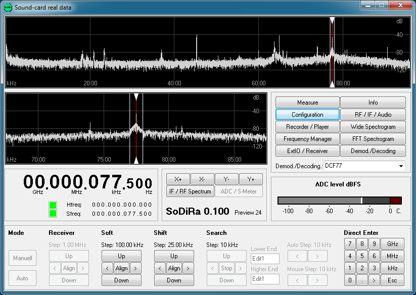Click Shift Up button
Screen dimensions: 416x295
(174, 256)
